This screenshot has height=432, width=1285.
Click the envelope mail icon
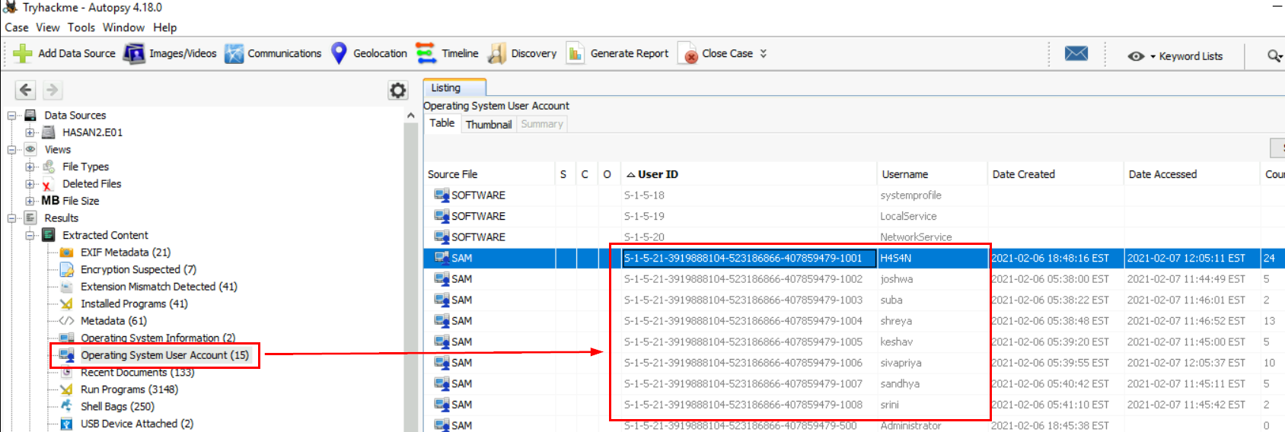1076,53
